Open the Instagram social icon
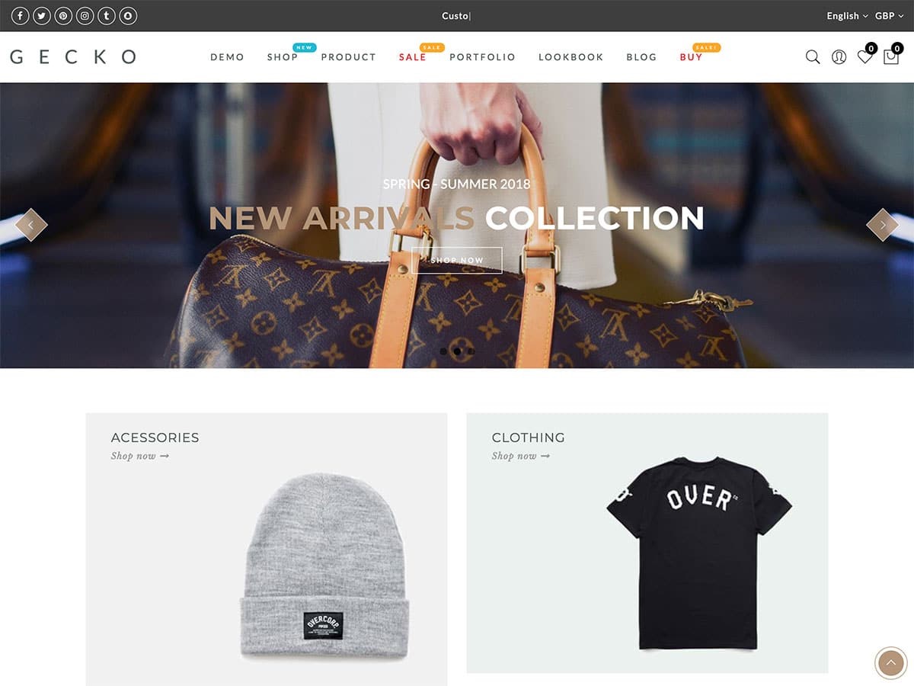The width and height of the screenshot is (914, 686). coord(85,15)
